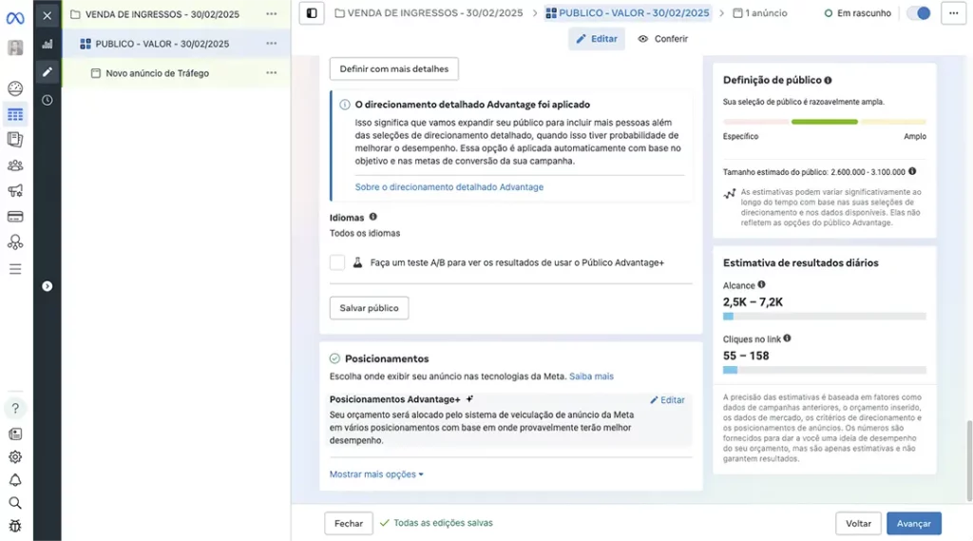
Task: Toggle the Em rascunho status switch
Action: point(918,13)
